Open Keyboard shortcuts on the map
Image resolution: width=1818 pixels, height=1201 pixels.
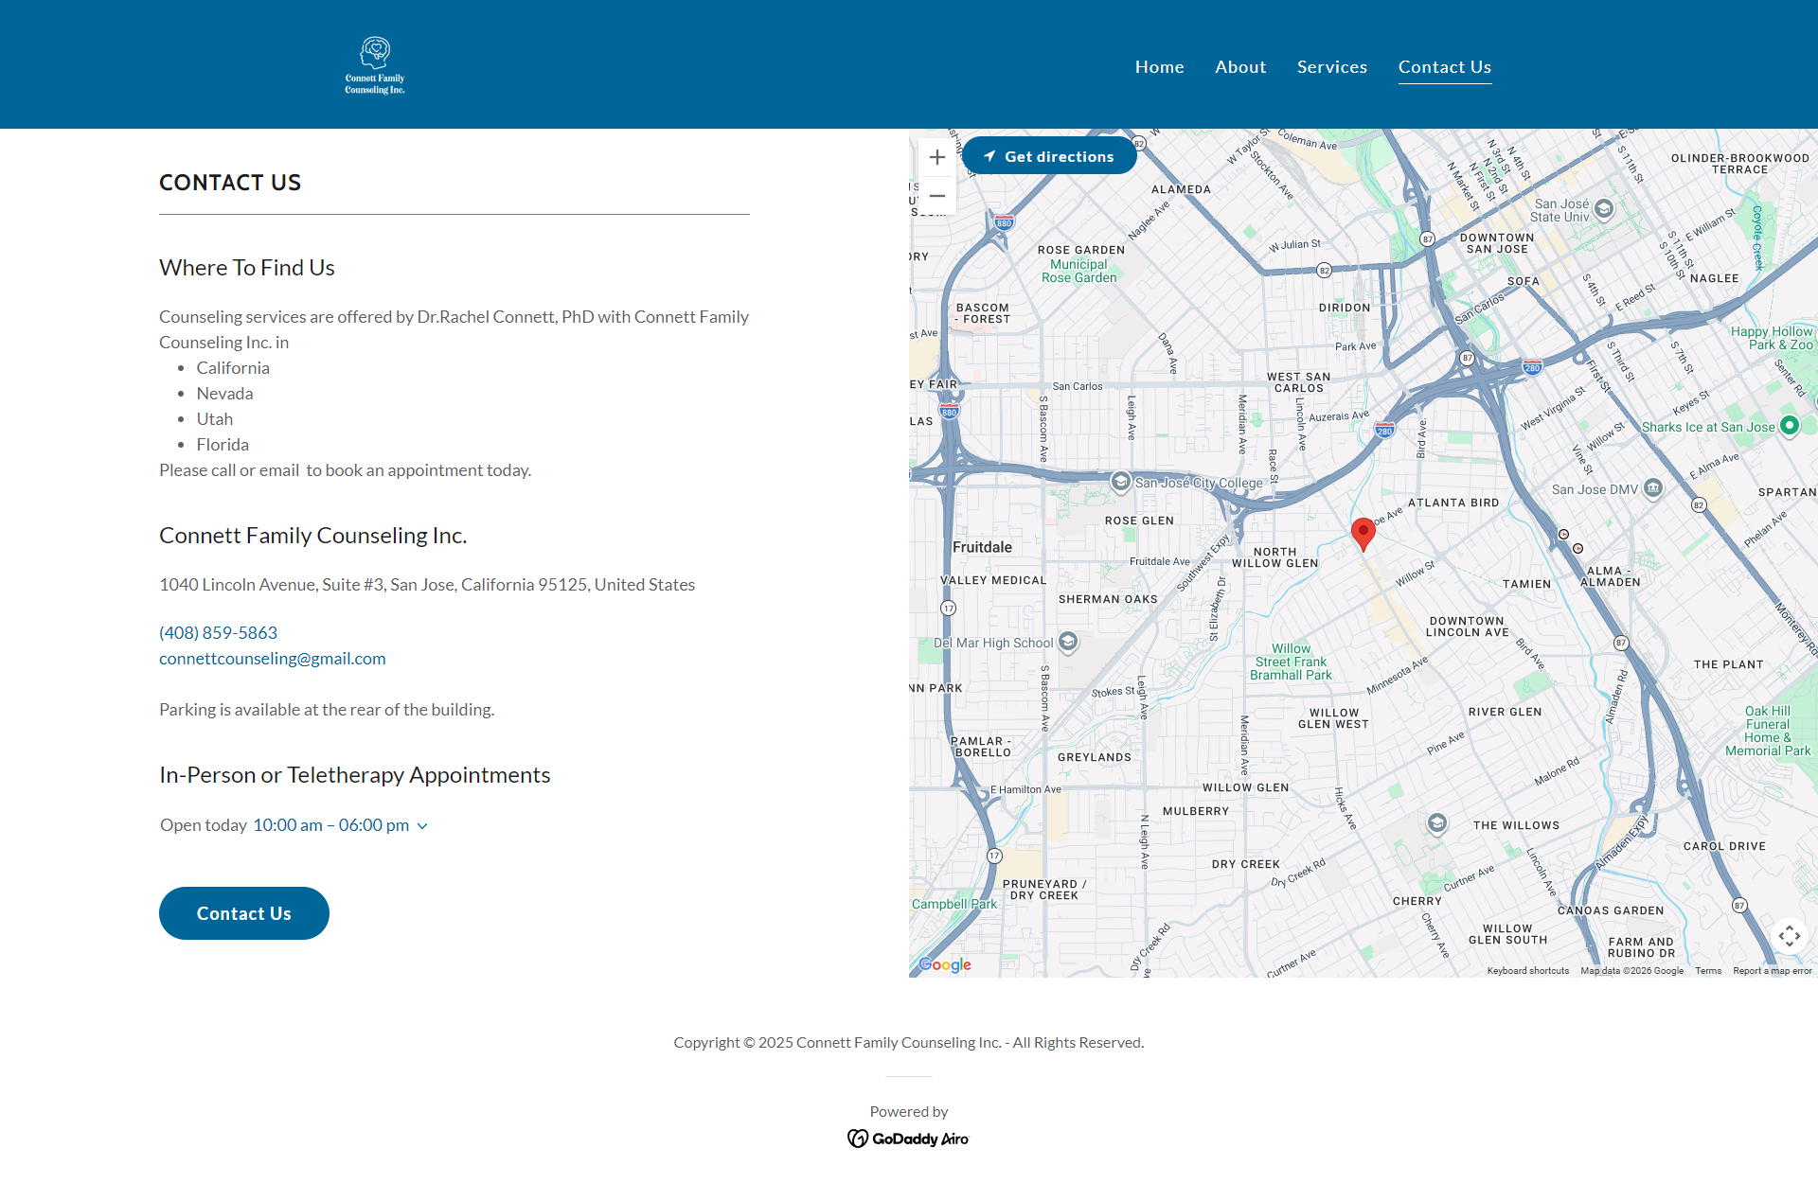(1527, 971)
